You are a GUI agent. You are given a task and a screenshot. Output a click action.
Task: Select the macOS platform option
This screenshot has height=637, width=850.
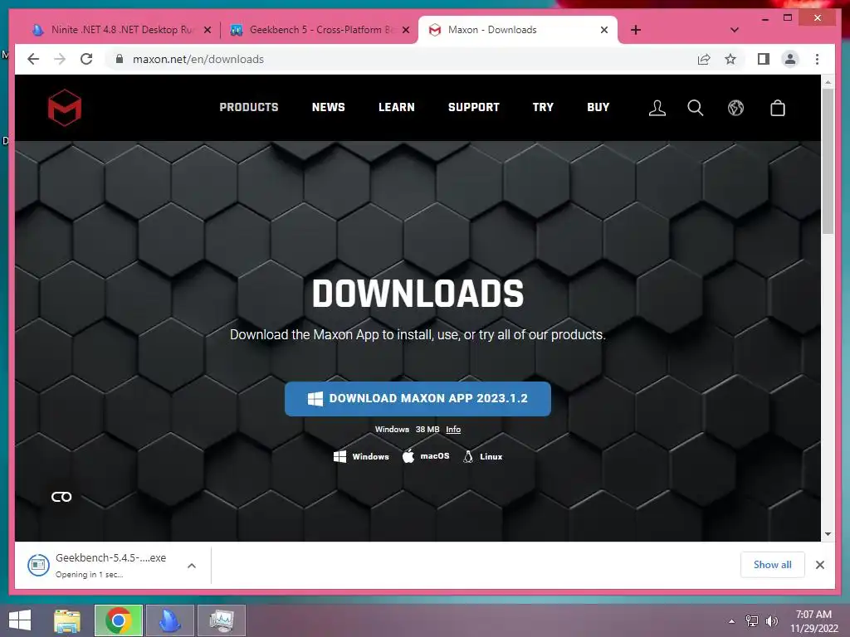(426, 456)
